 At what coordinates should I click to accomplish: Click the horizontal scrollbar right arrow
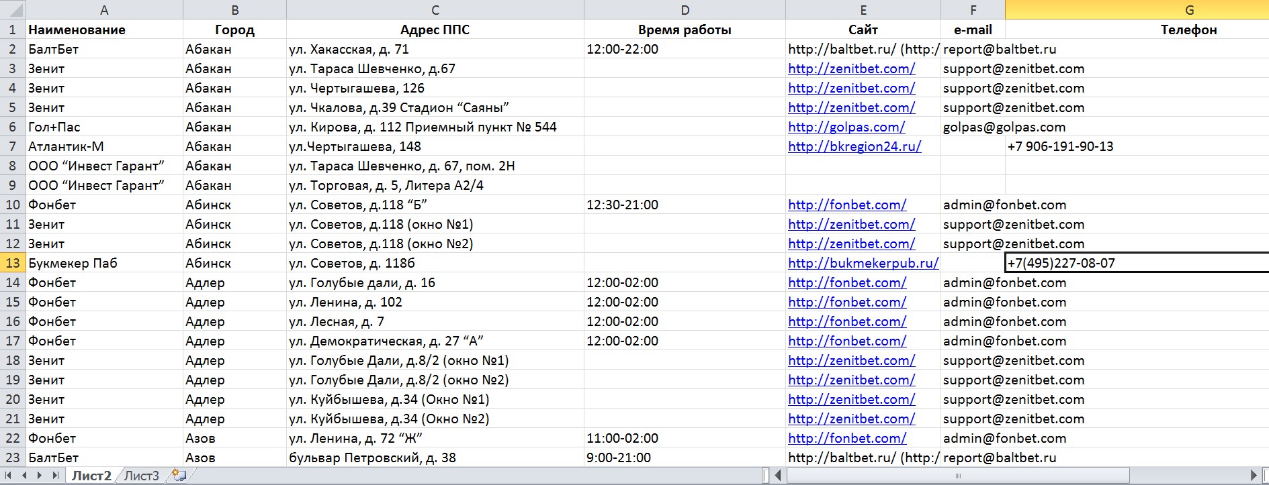[1254, 476]
